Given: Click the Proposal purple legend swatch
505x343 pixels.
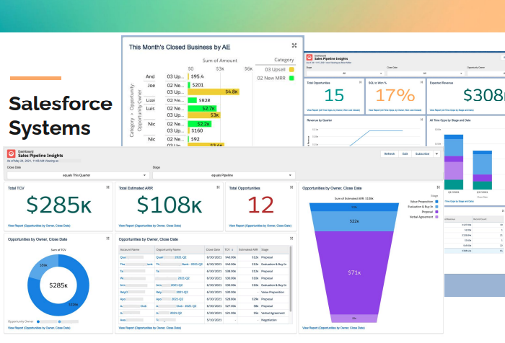Looking at the screenshot, I should pyautogui.click(x=436, y=212).
